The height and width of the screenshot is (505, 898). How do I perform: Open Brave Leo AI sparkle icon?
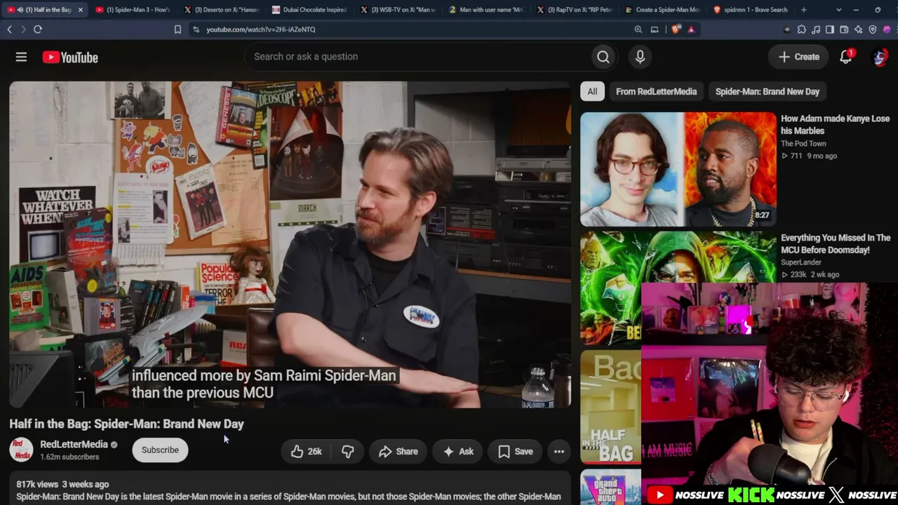(859, 29)
